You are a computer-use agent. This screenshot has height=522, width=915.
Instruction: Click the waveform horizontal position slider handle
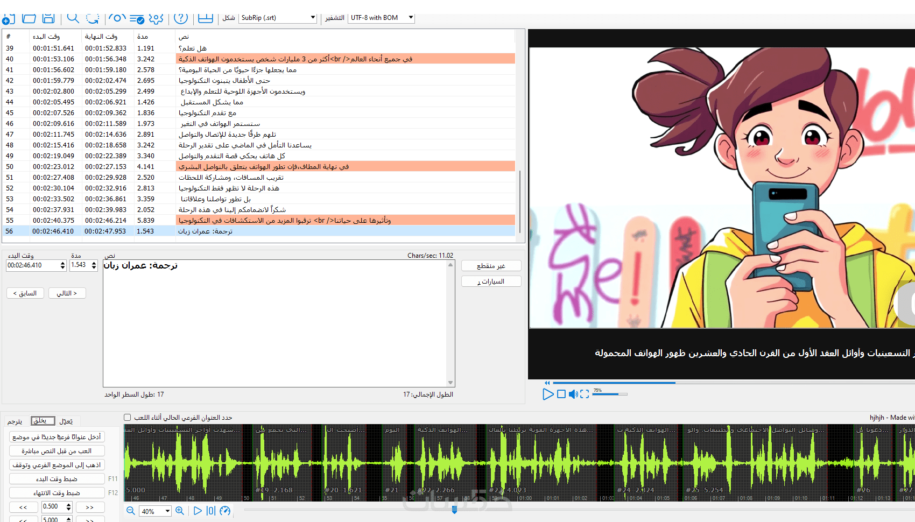coord(454,510)
